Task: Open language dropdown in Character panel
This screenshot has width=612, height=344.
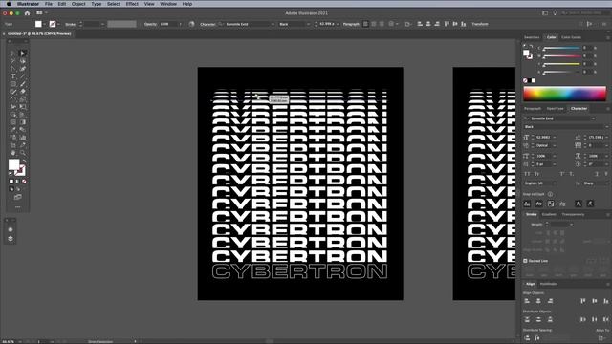Action: click(x=555, y=183)
